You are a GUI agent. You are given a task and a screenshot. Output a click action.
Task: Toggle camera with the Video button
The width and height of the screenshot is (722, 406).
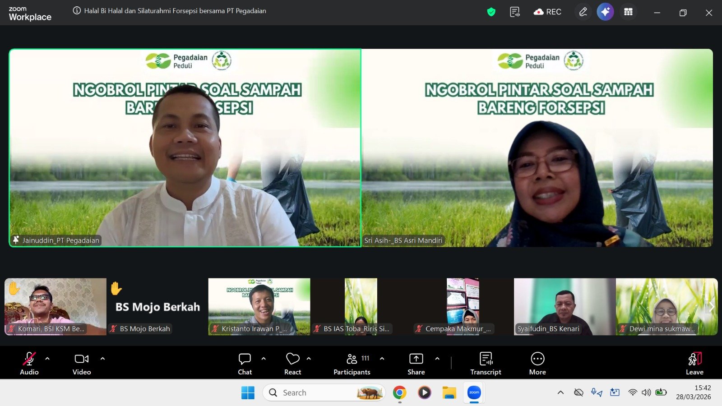pyautogui.click(x=82, y=364)
